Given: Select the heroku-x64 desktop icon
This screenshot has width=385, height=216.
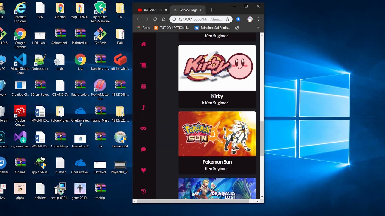Looking at the screenshot, I should (x=120, y=139).
